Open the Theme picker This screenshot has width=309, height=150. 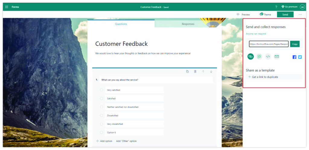point(265,14)
